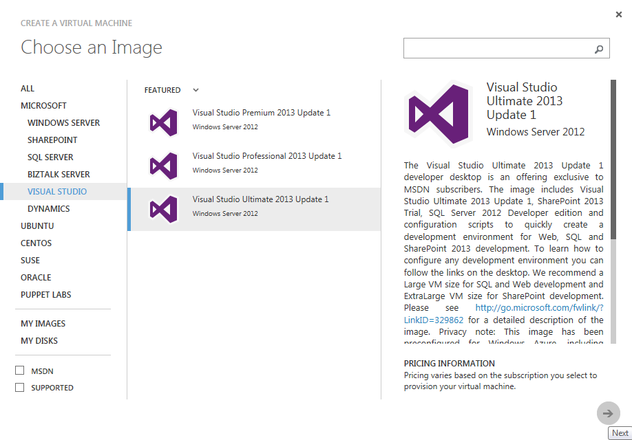Enable the MSDN checkbox

20,371
